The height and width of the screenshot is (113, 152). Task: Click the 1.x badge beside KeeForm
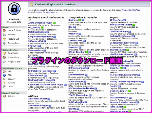tap(80, 20)
